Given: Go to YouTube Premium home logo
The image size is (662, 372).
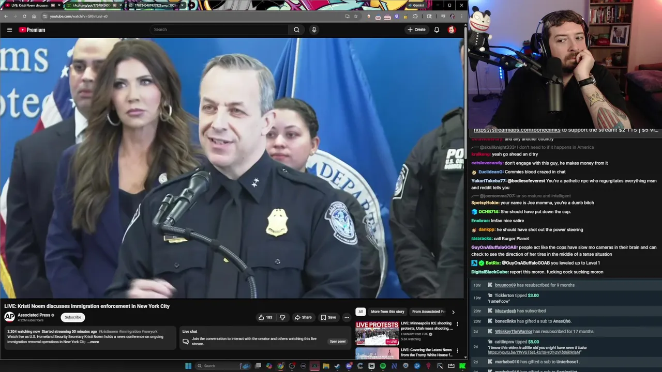Looking at the screenshot, I should (x=32, y=29).
